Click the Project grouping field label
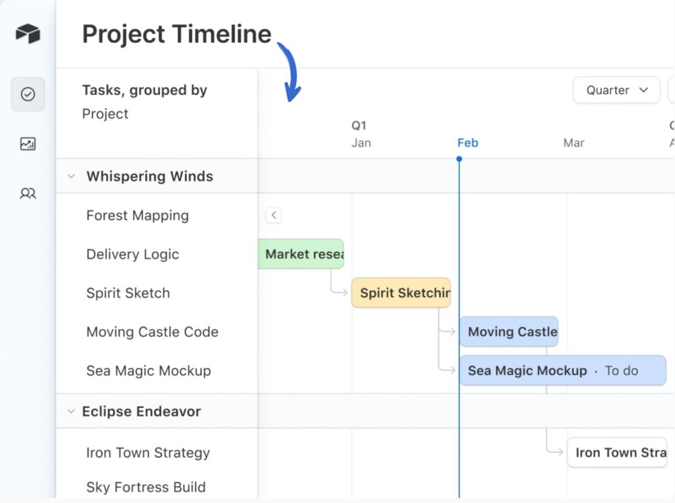 [105, 113]
